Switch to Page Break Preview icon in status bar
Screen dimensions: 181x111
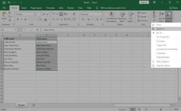(146, 109)
